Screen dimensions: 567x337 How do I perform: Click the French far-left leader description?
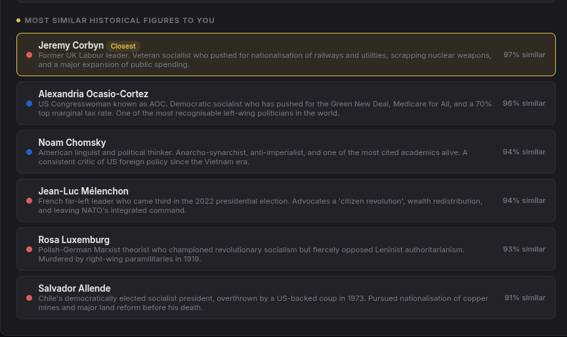(x=261, y=206)
